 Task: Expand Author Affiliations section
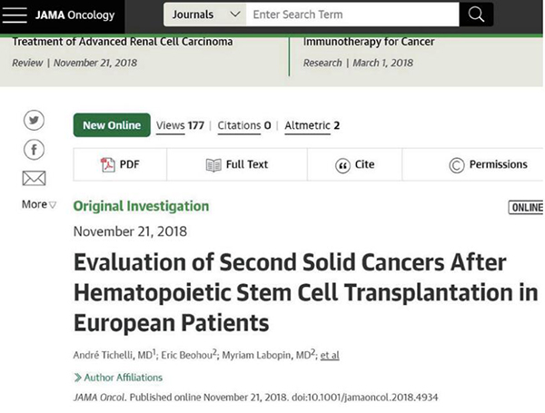pyautogui.click(x=118, y=378)
